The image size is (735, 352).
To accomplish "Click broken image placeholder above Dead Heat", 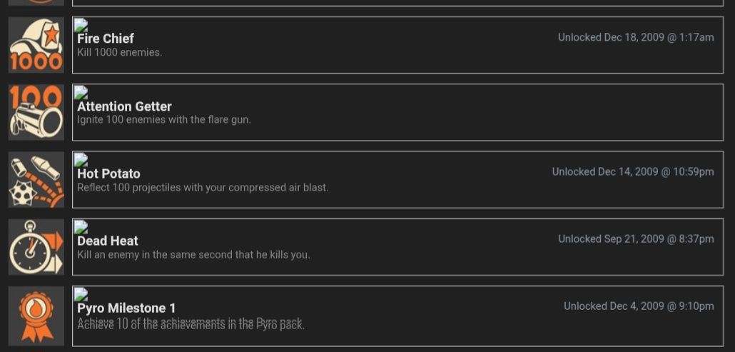I will (81, 227).
